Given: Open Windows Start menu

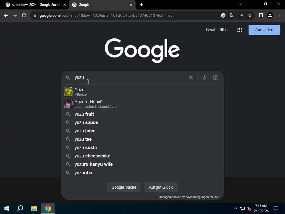Looking at the screenshot, I should pyautogui.click(x=7, y=208).
